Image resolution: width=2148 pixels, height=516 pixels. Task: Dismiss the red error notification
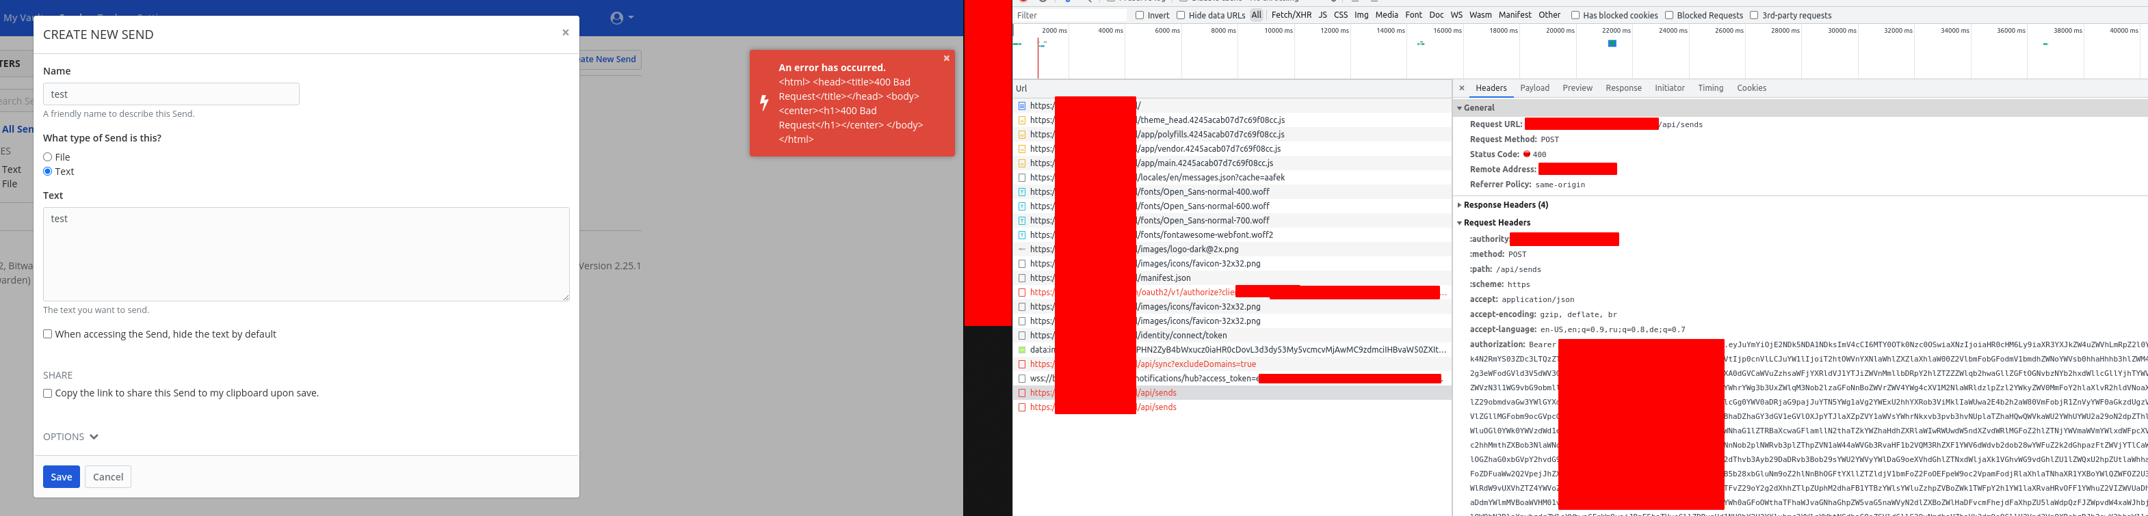[947, 58]
